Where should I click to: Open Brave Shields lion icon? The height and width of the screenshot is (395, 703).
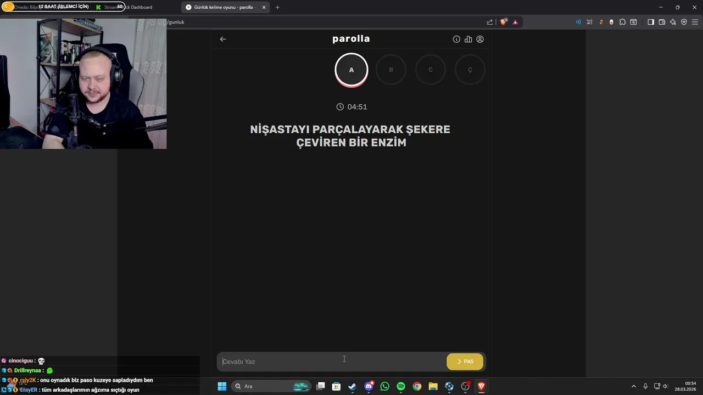503,22
